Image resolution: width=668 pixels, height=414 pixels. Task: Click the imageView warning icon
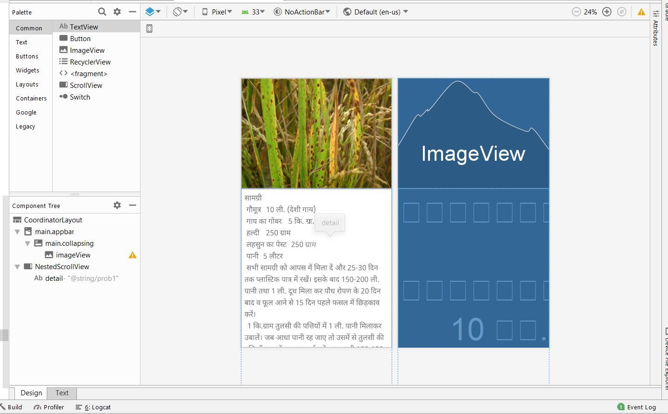tap(133, 255)
